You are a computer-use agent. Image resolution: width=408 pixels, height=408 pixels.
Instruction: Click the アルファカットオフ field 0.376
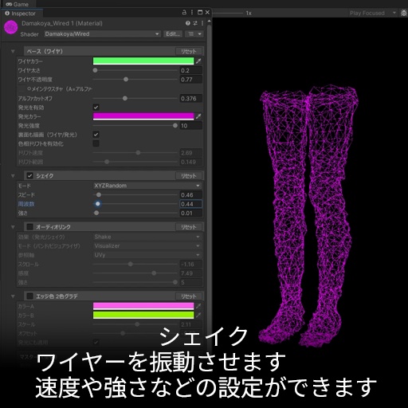190,99
